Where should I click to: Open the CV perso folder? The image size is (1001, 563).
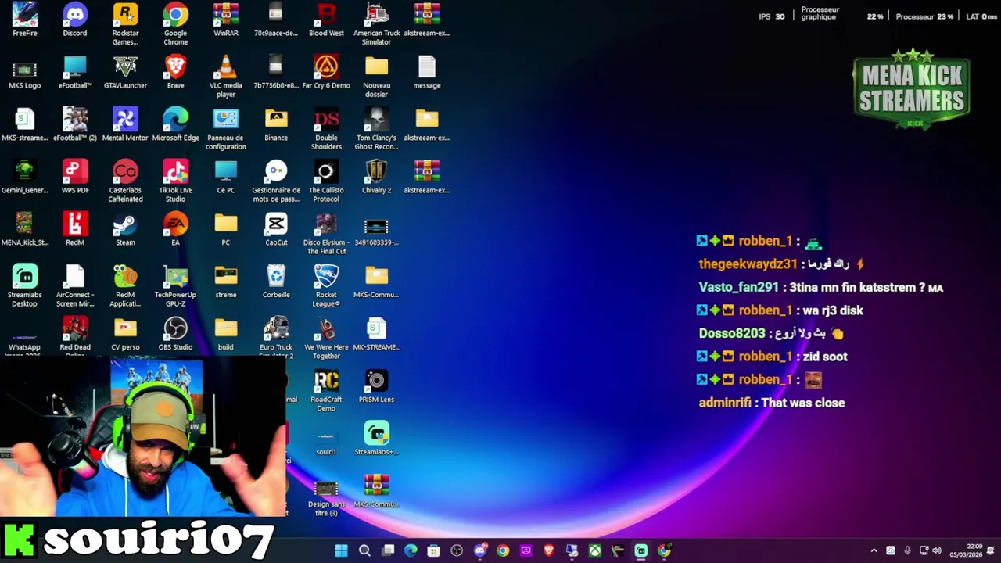pos(125,334)
